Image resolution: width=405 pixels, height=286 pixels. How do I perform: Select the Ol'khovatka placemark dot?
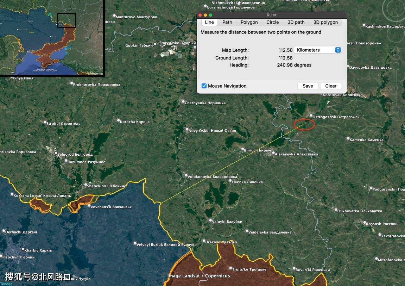coord(336,210)
